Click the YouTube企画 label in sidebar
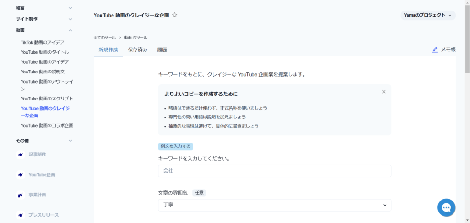This screenshot has width=470, height=223. (x=42, y=175)
